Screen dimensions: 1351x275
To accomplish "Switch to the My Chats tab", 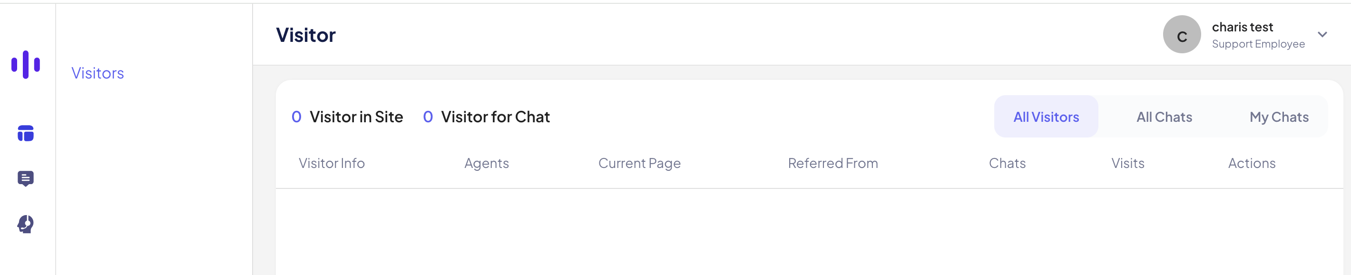I will [1279, 117].
